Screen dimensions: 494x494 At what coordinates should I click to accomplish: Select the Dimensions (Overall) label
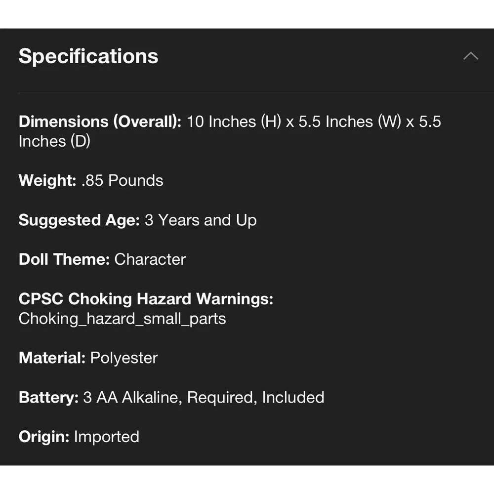(100, 122)
